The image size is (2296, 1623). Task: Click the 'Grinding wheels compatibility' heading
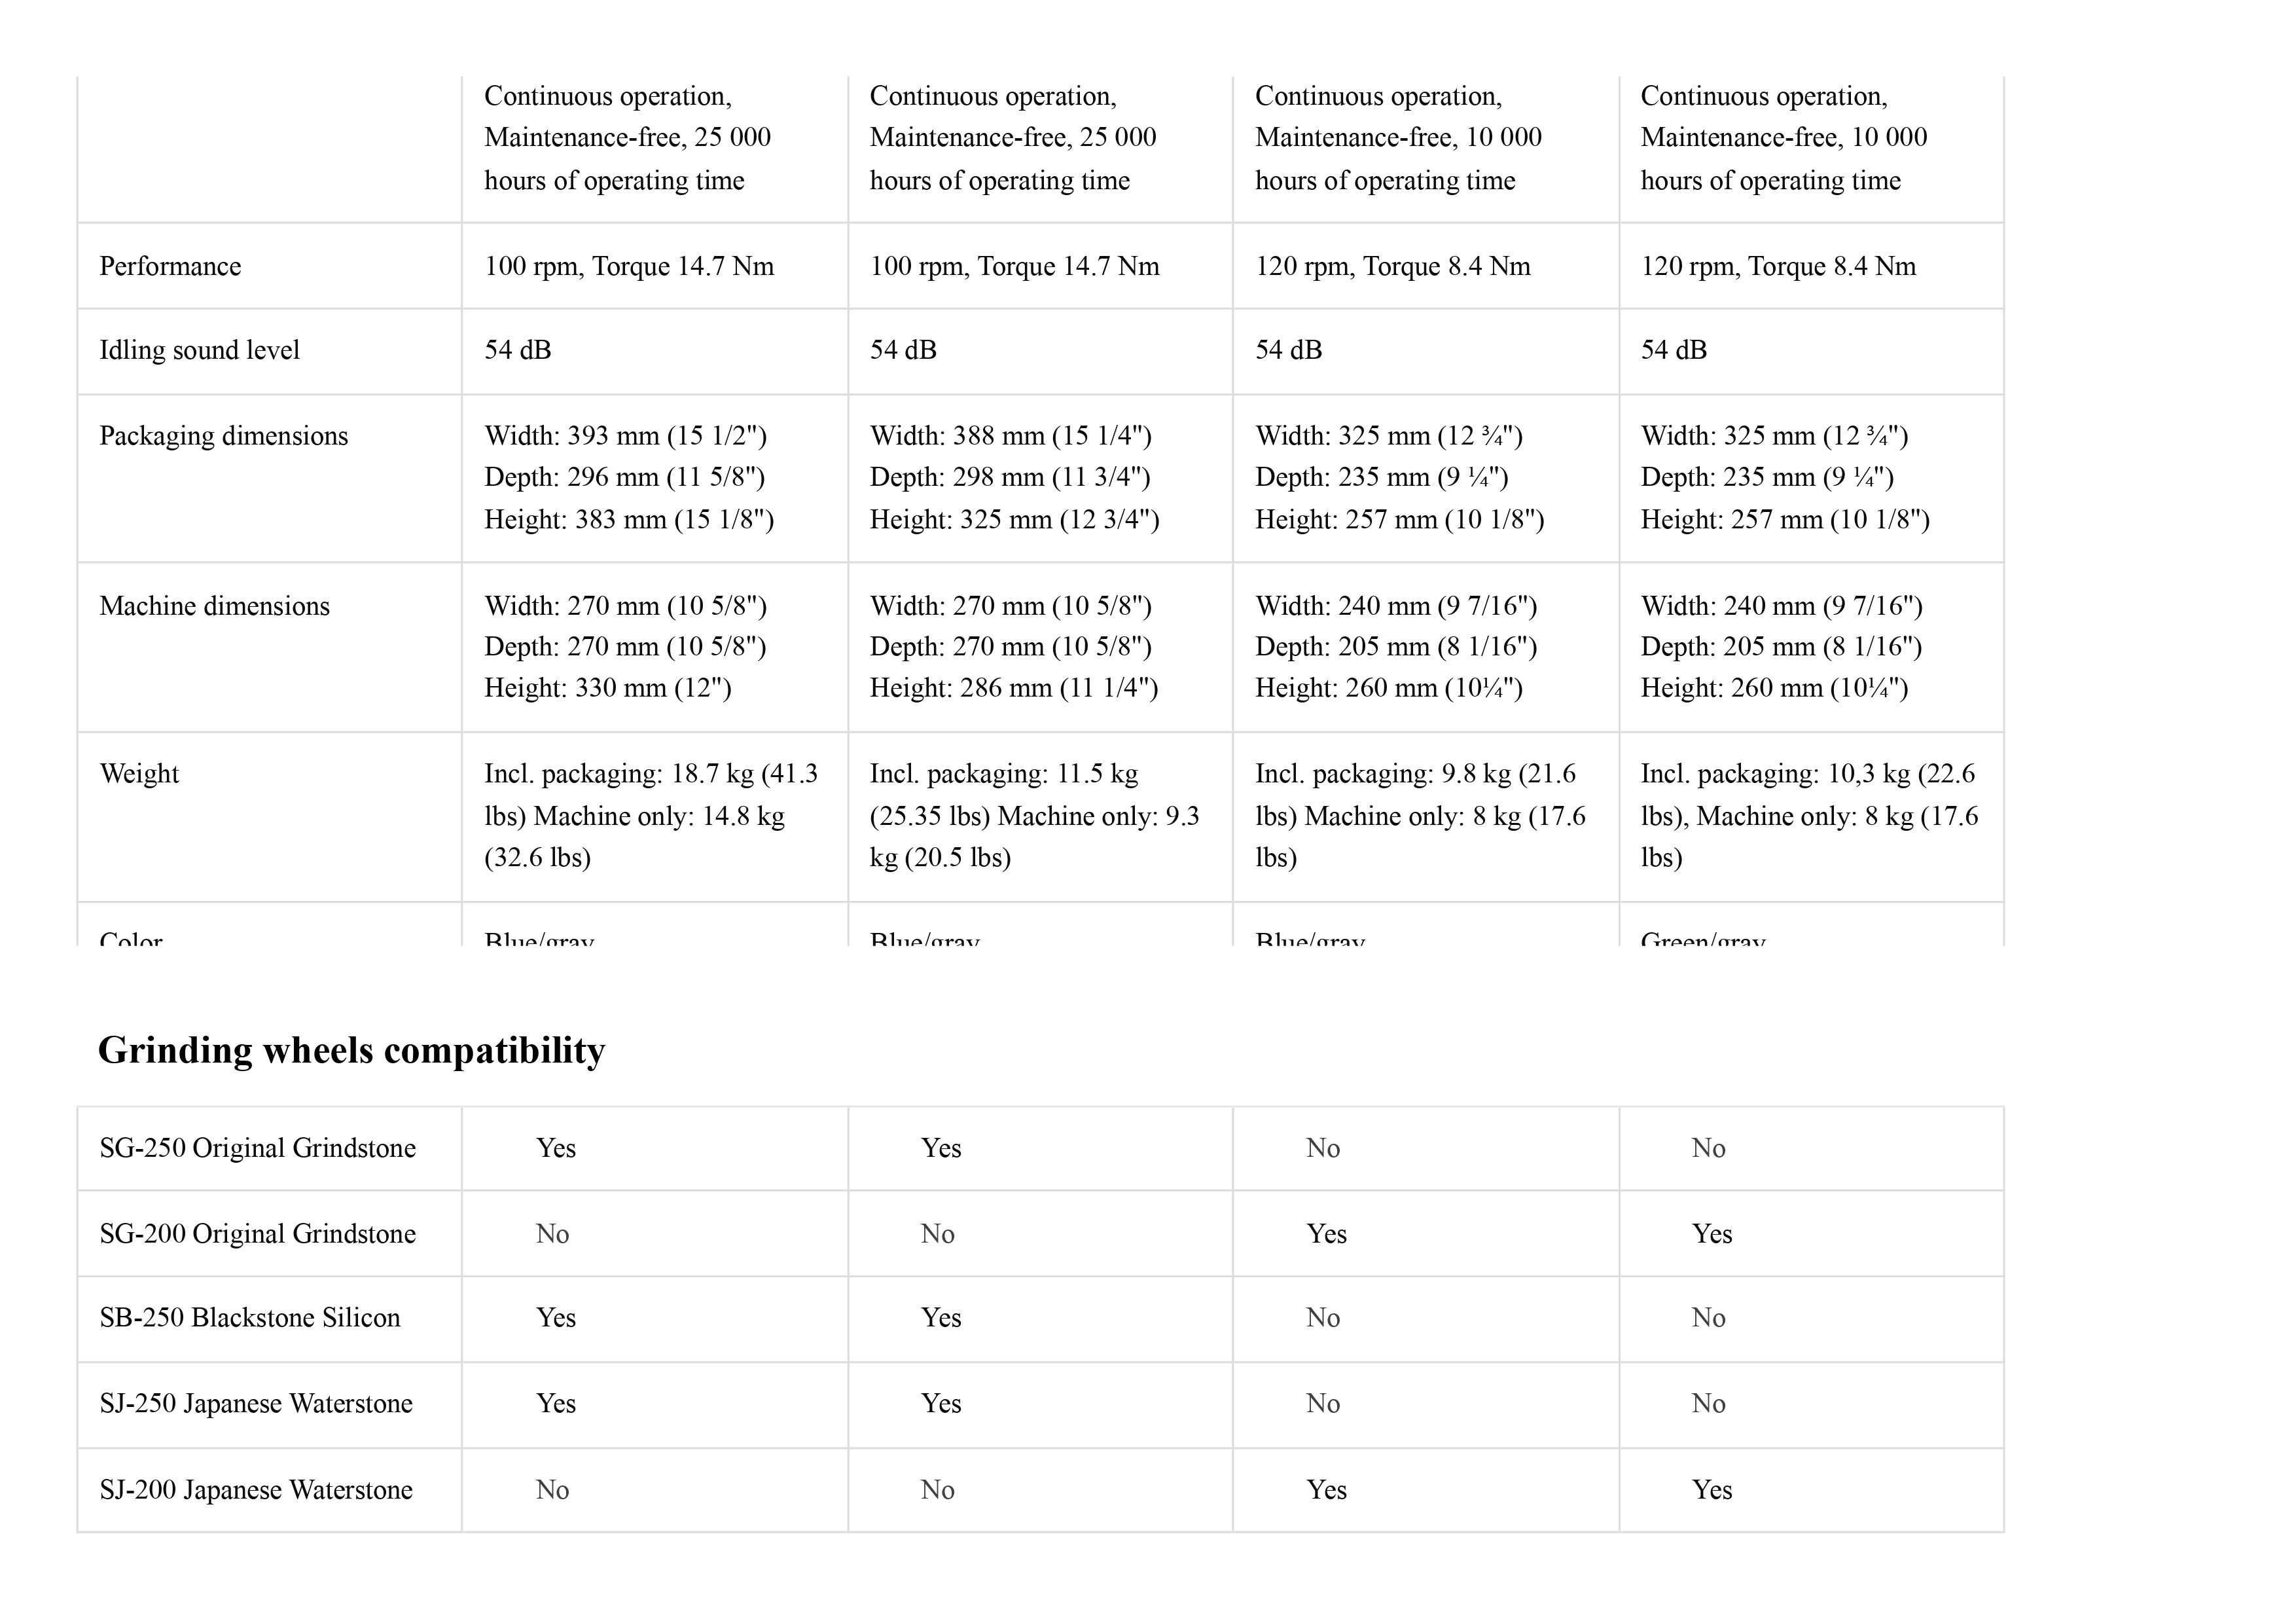pyautogui.click(x=351, y=1051)
